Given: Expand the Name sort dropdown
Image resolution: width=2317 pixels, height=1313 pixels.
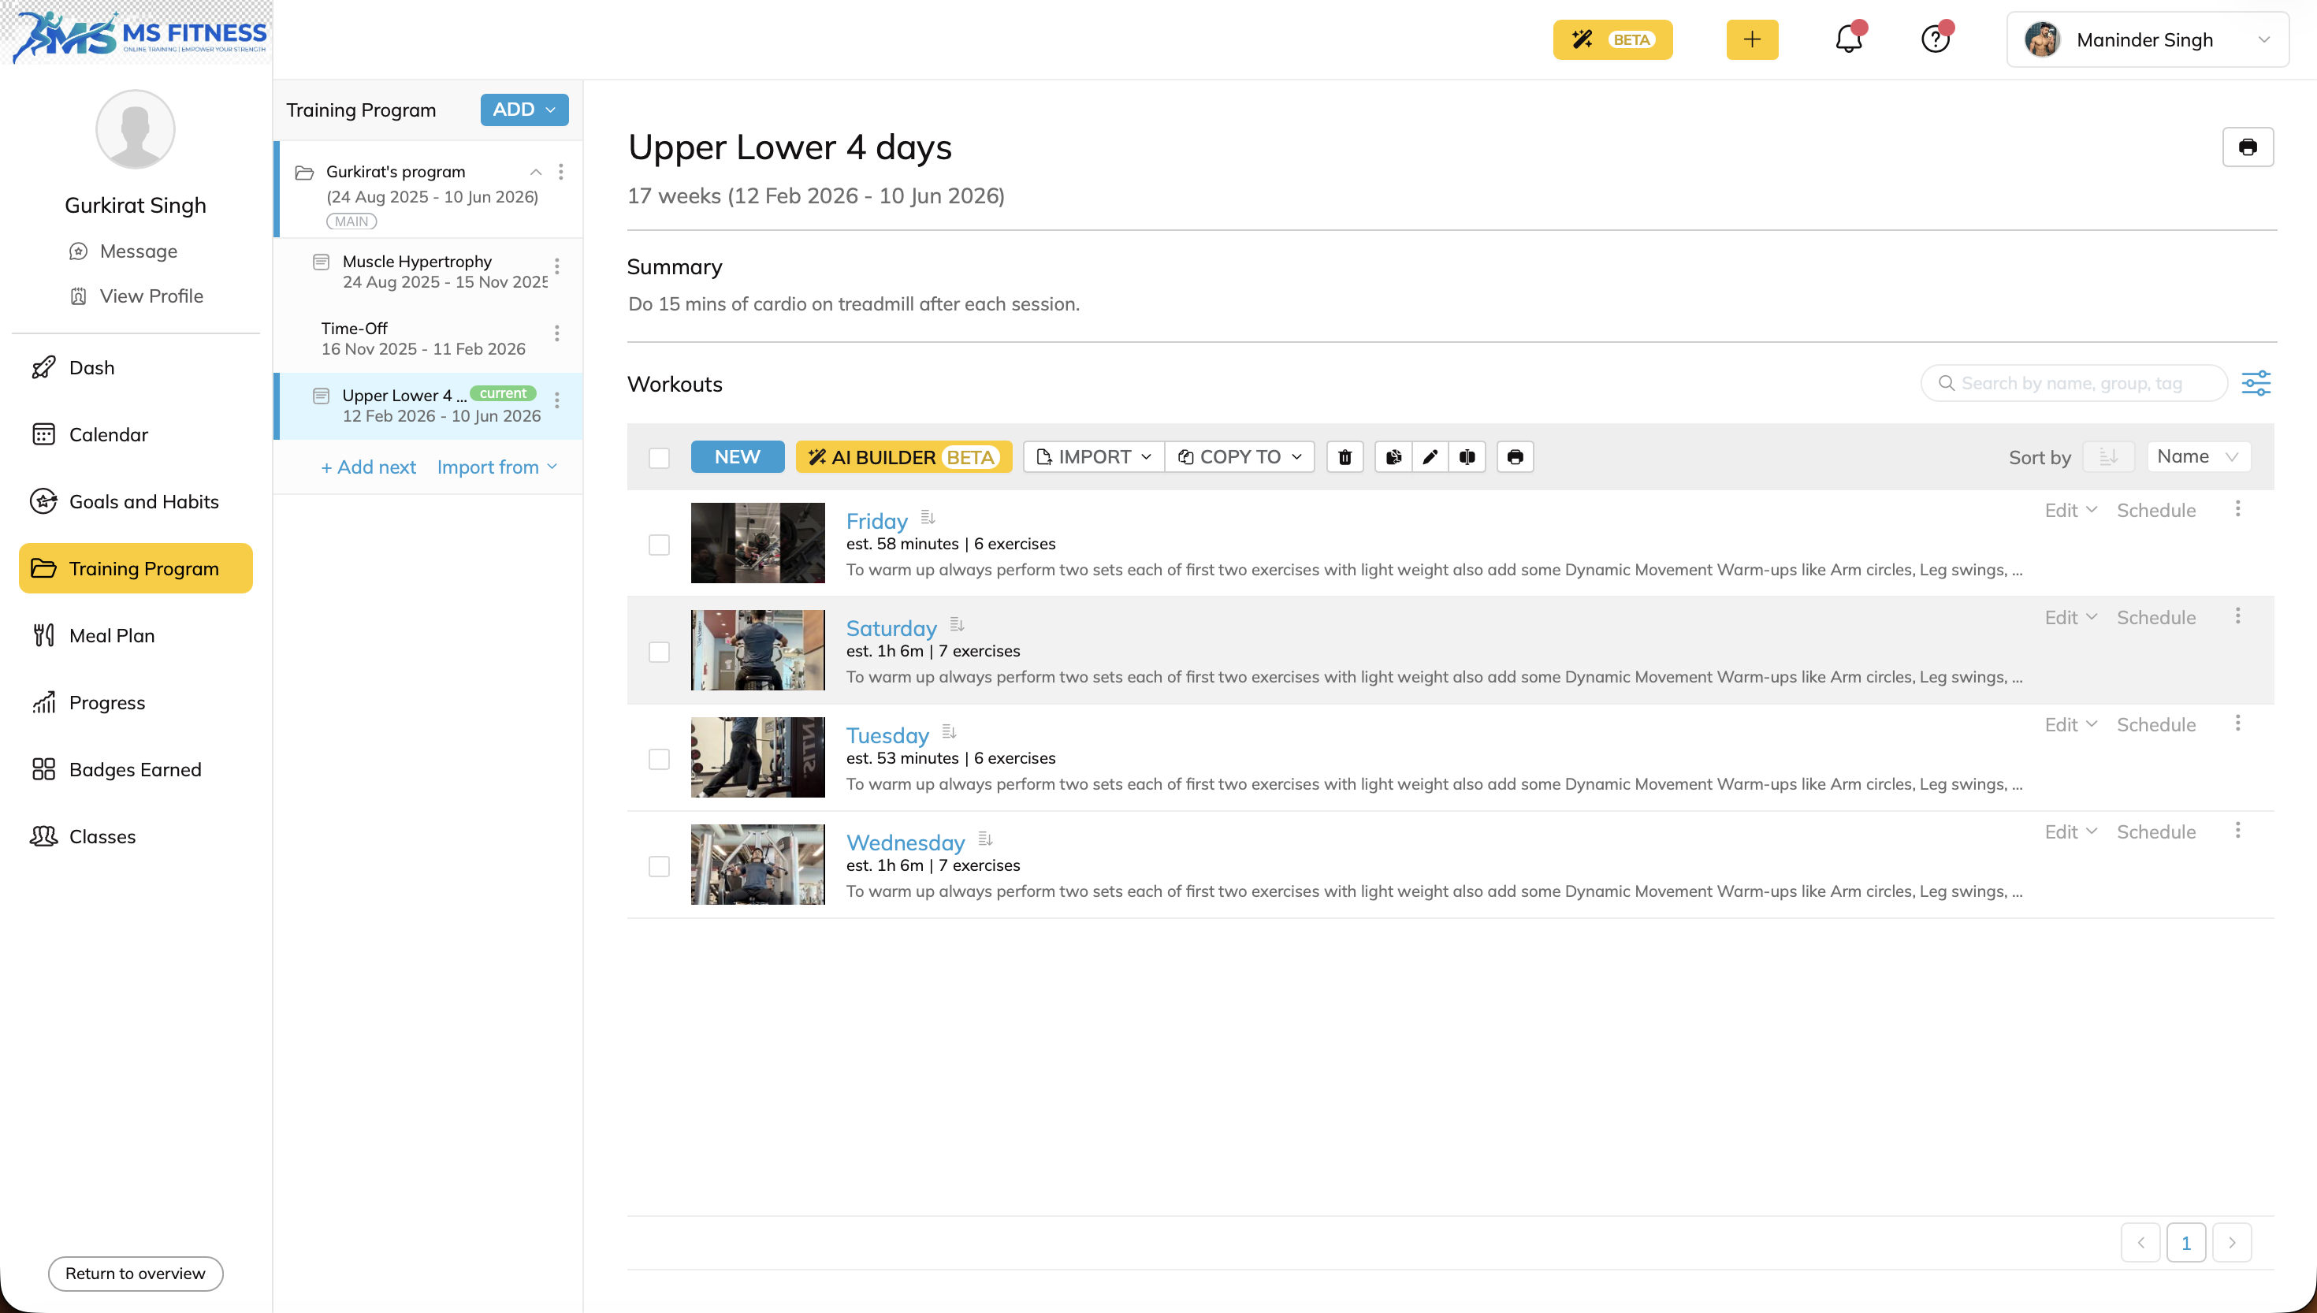Looking at the screenshot, I should 2198,457.
